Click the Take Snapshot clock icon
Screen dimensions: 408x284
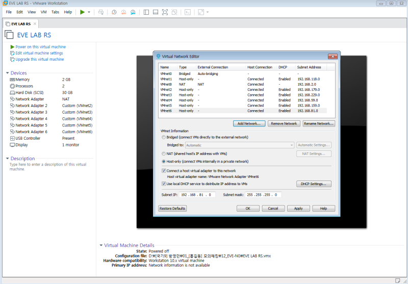tap(114, 12)
